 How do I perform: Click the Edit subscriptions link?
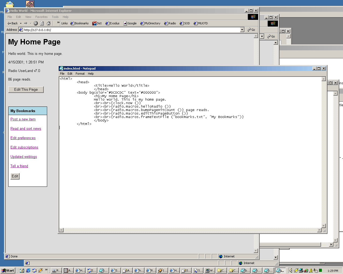coord(24,147)
